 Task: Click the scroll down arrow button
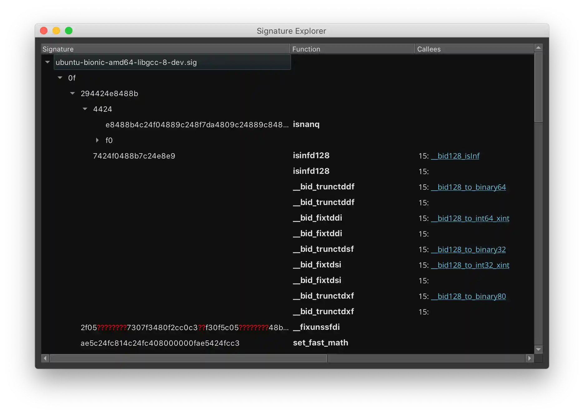(538, 349)
